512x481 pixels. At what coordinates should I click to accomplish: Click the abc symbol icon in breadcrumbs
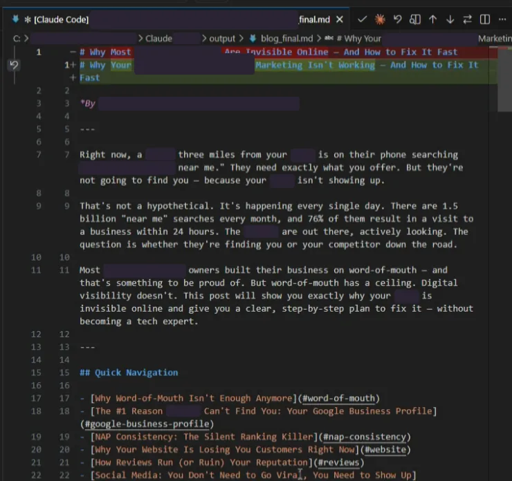(329, 38)
